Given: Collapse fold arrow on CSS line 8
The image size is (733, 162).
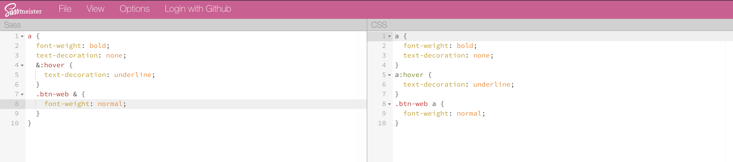Looking at the screenshot, I should [389, 104].
